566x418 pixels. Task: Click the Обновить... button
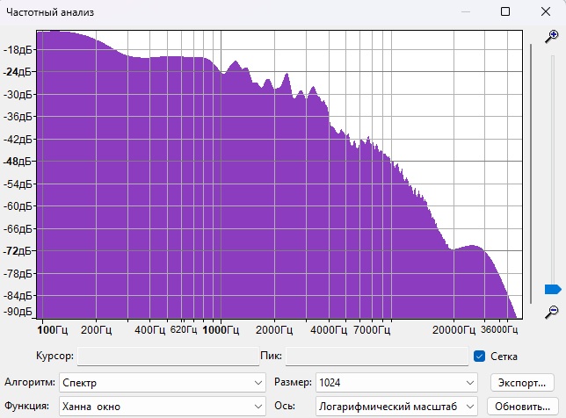coord(522,407)
